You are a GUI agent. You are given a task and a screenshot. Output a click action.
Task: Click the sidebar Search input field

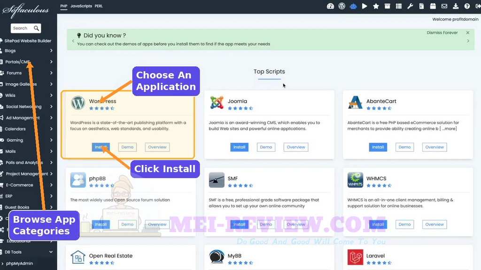(22, 28)
